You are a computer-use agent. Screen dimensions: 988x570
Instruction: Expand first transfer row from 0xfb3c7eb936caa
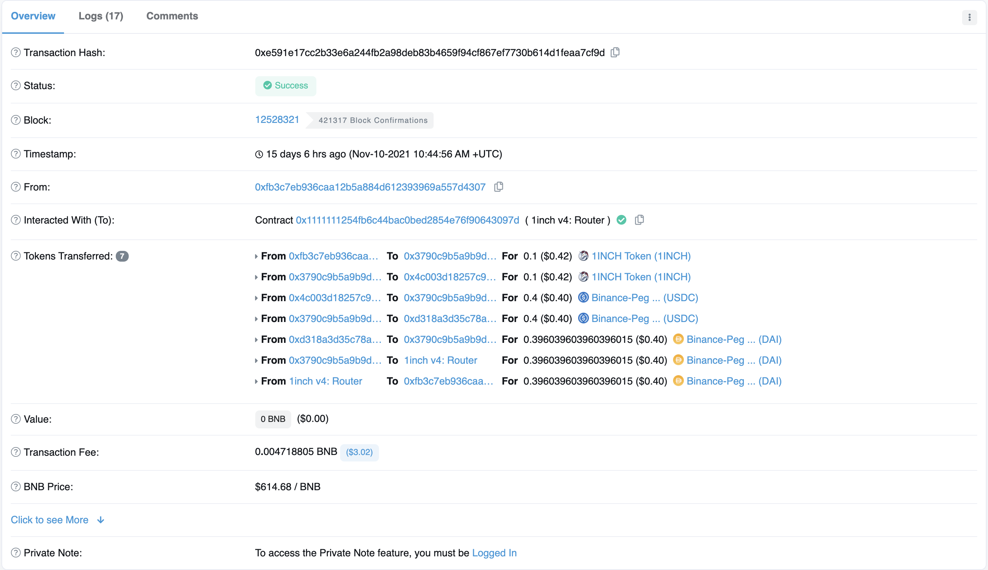tap(256, 256)
